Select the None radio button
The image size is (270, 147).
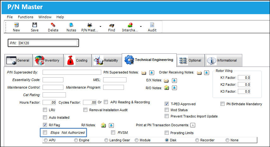(x=227, y=140)
